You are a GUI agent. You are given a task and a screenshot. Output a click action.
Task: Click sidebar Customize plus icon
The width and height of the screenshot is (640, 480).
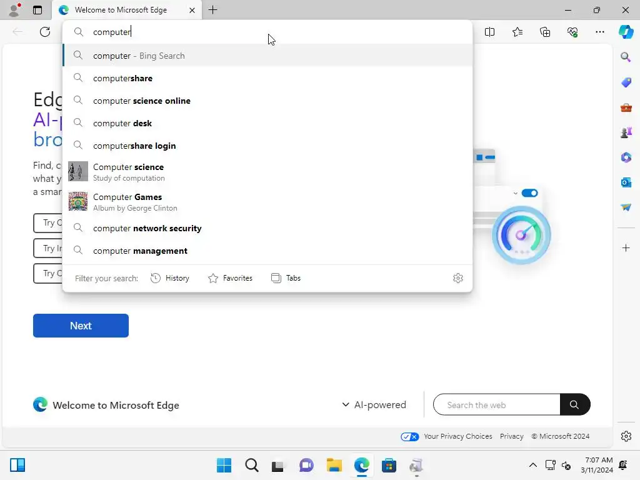[626, 247]
